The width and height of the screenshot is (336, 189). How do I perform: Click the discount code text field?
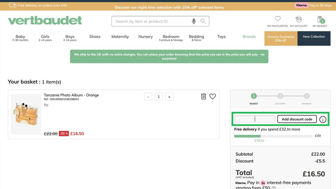255,119
